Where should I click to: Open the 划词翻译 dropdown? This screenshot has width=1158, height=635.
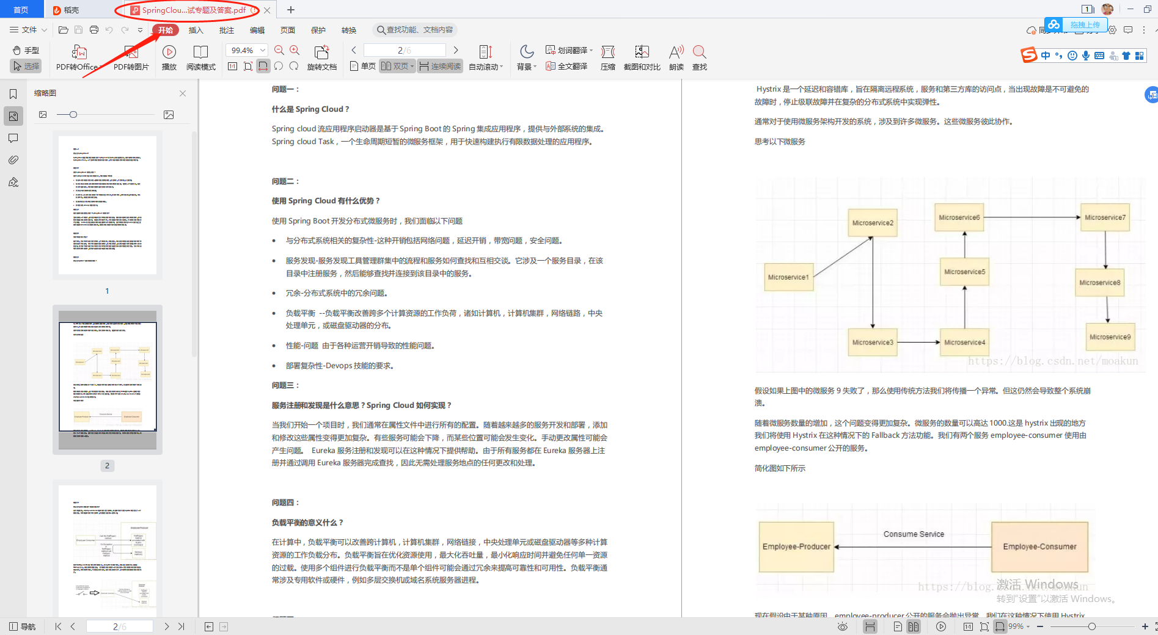569,50
